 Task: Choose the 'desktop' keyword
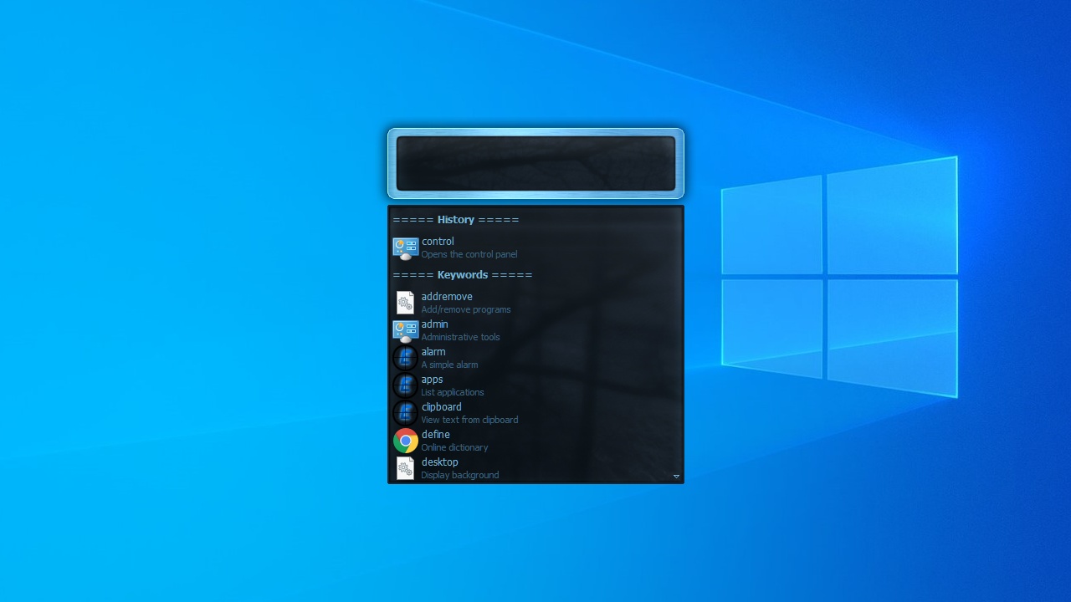tap(440, 462)
